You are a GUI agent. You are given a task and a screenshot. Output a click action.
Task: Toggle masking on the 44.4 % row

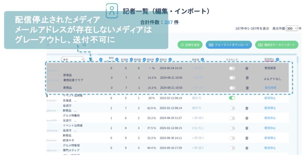(232, 148)
